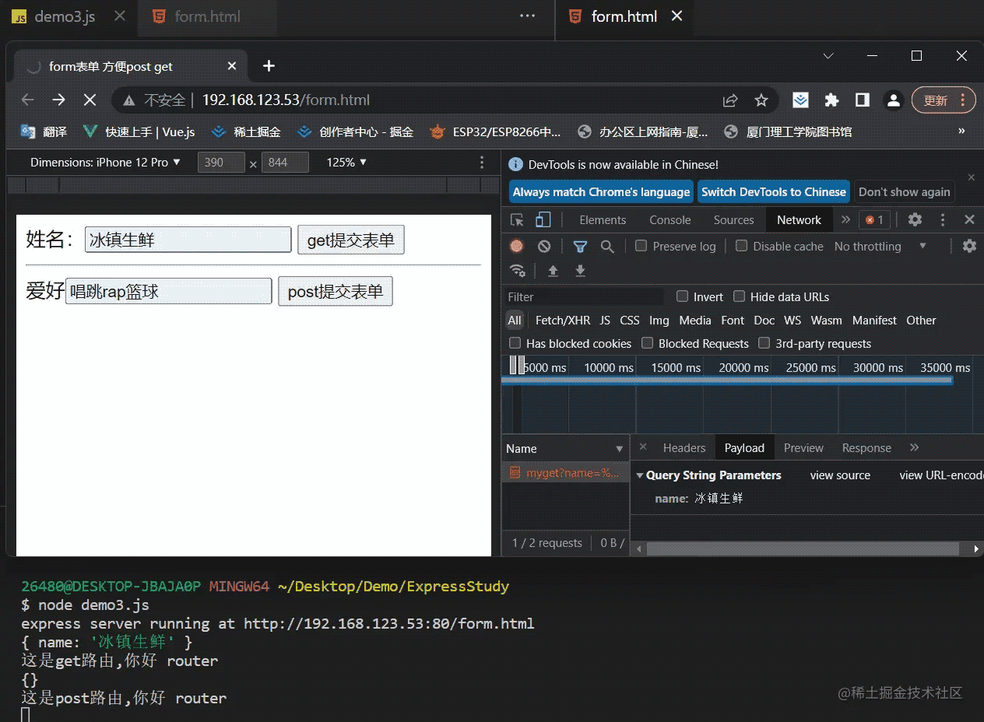Tick the Invert filter checkbox

pyautogui.click(x=683, y=296)
